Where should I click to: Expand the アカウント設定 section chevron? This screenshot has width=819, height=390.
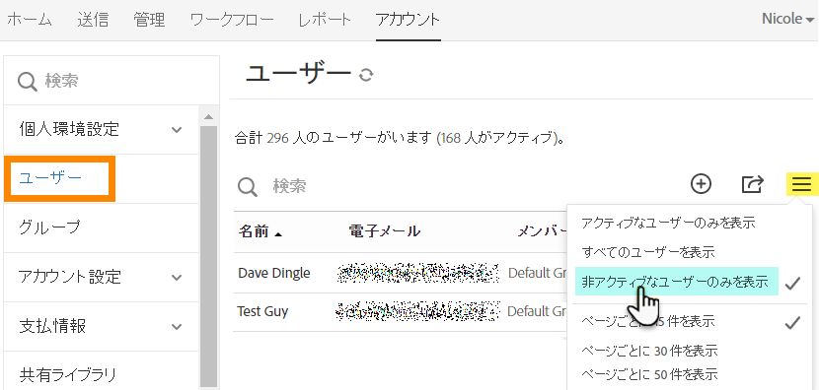[x=177, y=278]
